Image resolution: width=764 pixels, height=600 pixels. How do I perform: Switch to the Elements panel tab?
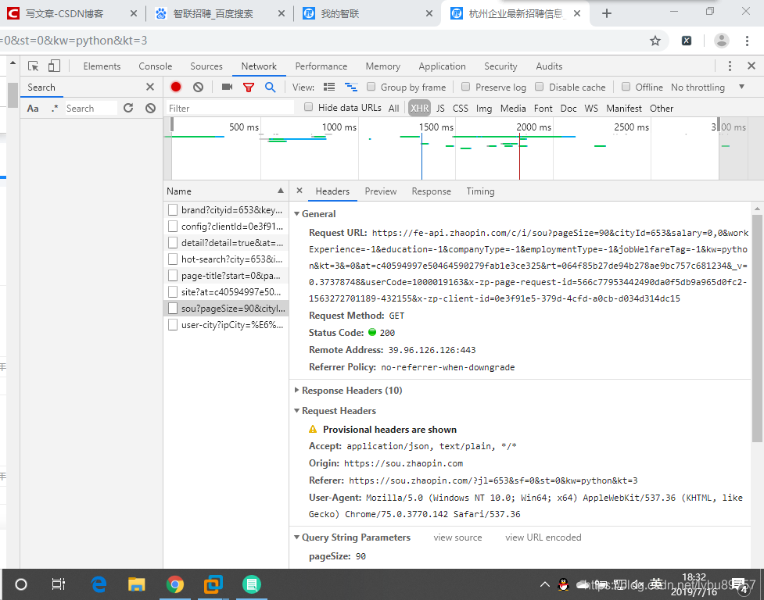(102, 66)
